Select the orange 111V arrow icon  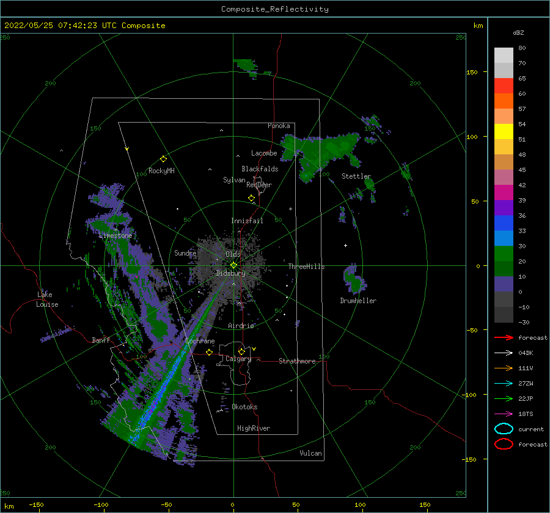click(x=504, y=368)
